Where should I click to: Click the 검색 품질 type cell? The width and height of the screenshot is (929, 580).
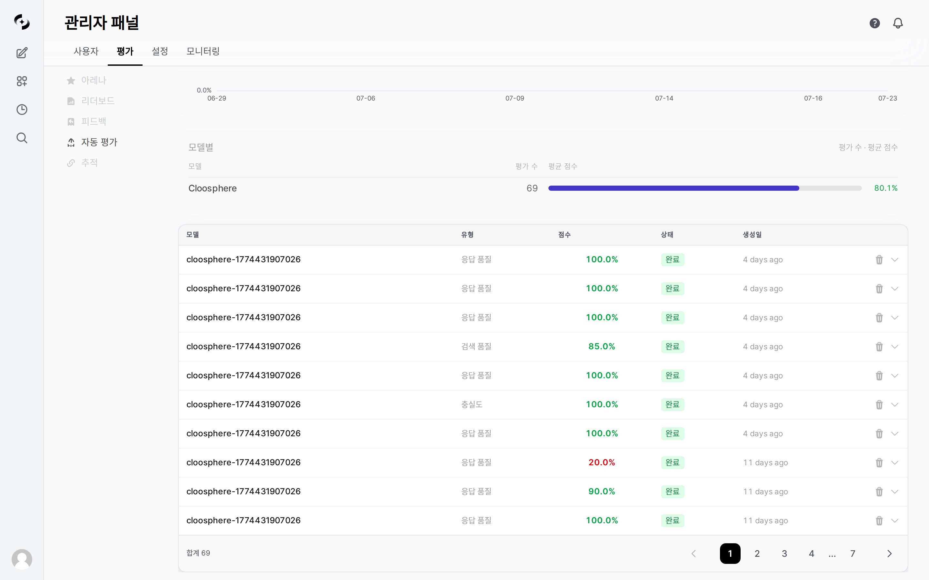(x=476, y=346)
